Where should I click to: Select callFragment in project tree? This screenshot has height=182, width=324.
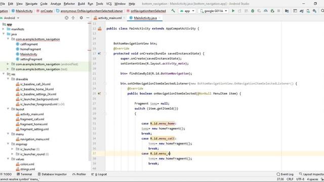coord(29,44)
